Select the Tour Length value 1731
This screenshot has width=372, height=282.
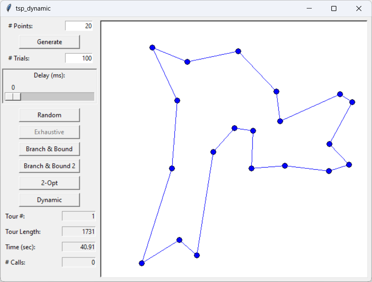click(79, 232)
